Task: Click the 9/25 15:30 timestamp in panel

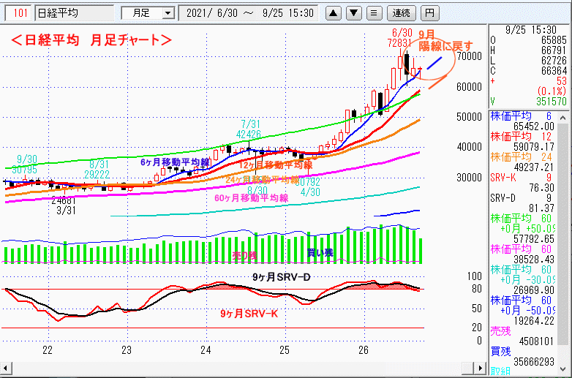Action: (x=531, y=30)
